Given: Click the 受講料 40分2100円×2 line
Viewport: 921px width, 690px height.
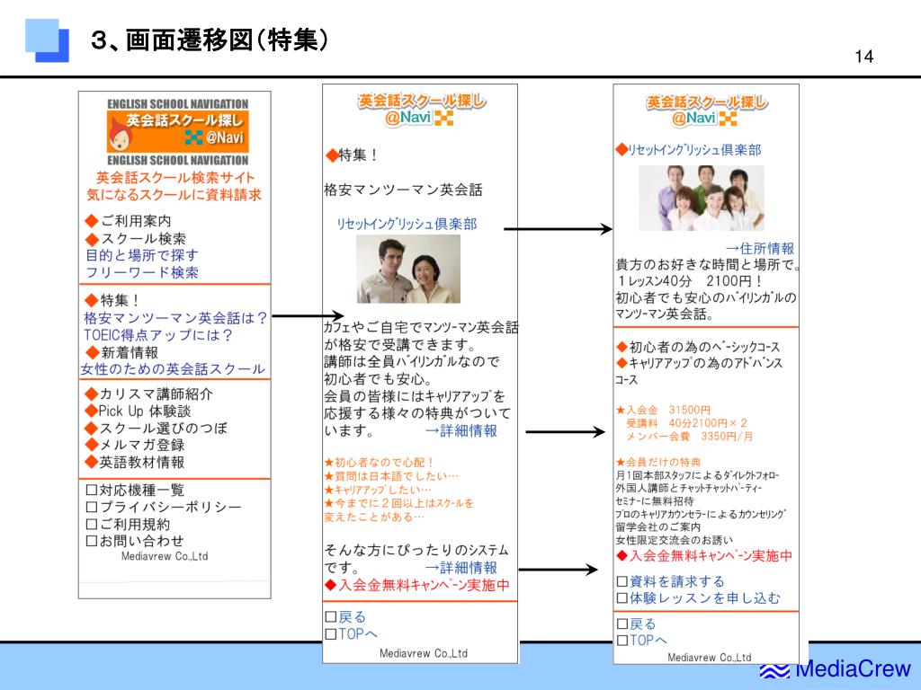Looking at the screenshot, I should [686, 423].
